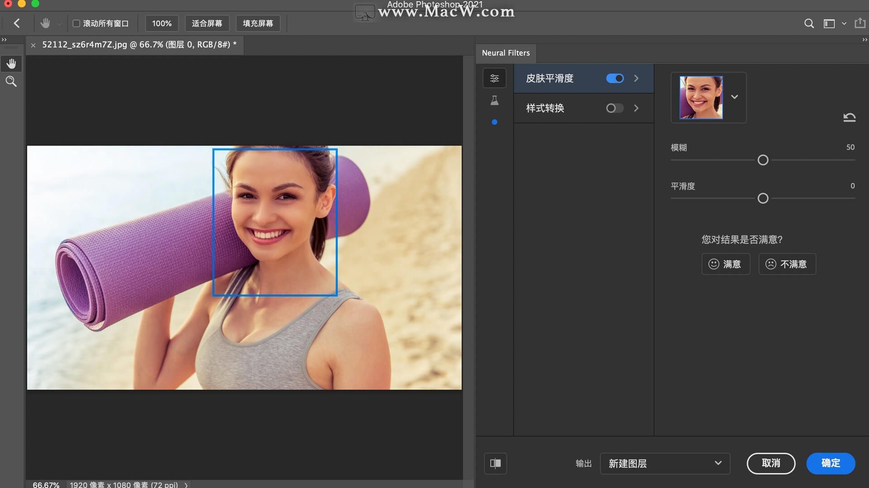Click the 确定 confirm button
Viewport: 869px width, 488px height.
(830, 463)
